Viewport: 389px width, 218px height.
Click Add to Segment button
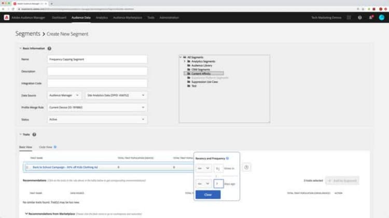342,181
